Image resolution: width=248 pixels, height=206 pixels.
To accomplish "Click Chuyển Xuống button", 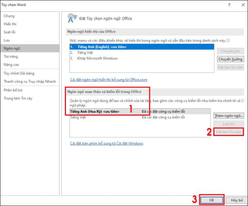I will tap(230, 59).
